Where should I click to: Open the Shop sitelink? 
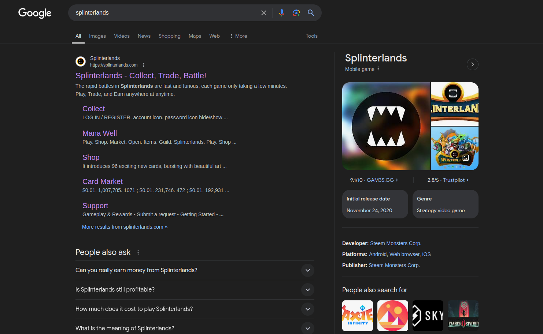[91, 157]
